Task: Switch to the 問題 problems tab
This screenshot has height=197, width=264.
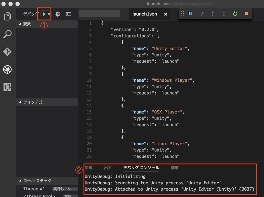Action: tap(89, 168)
